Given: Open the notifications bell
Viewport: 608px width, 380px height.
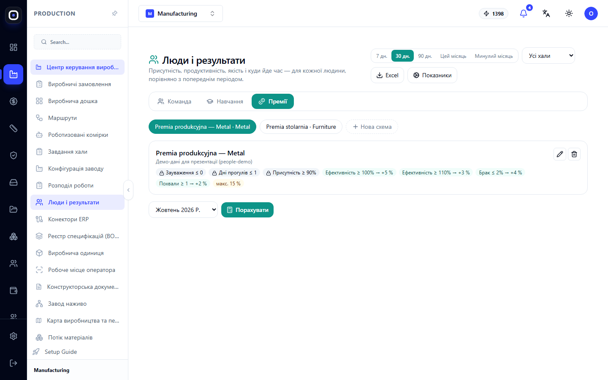Looking at the screenshot, I should click(x=524, y=14).
